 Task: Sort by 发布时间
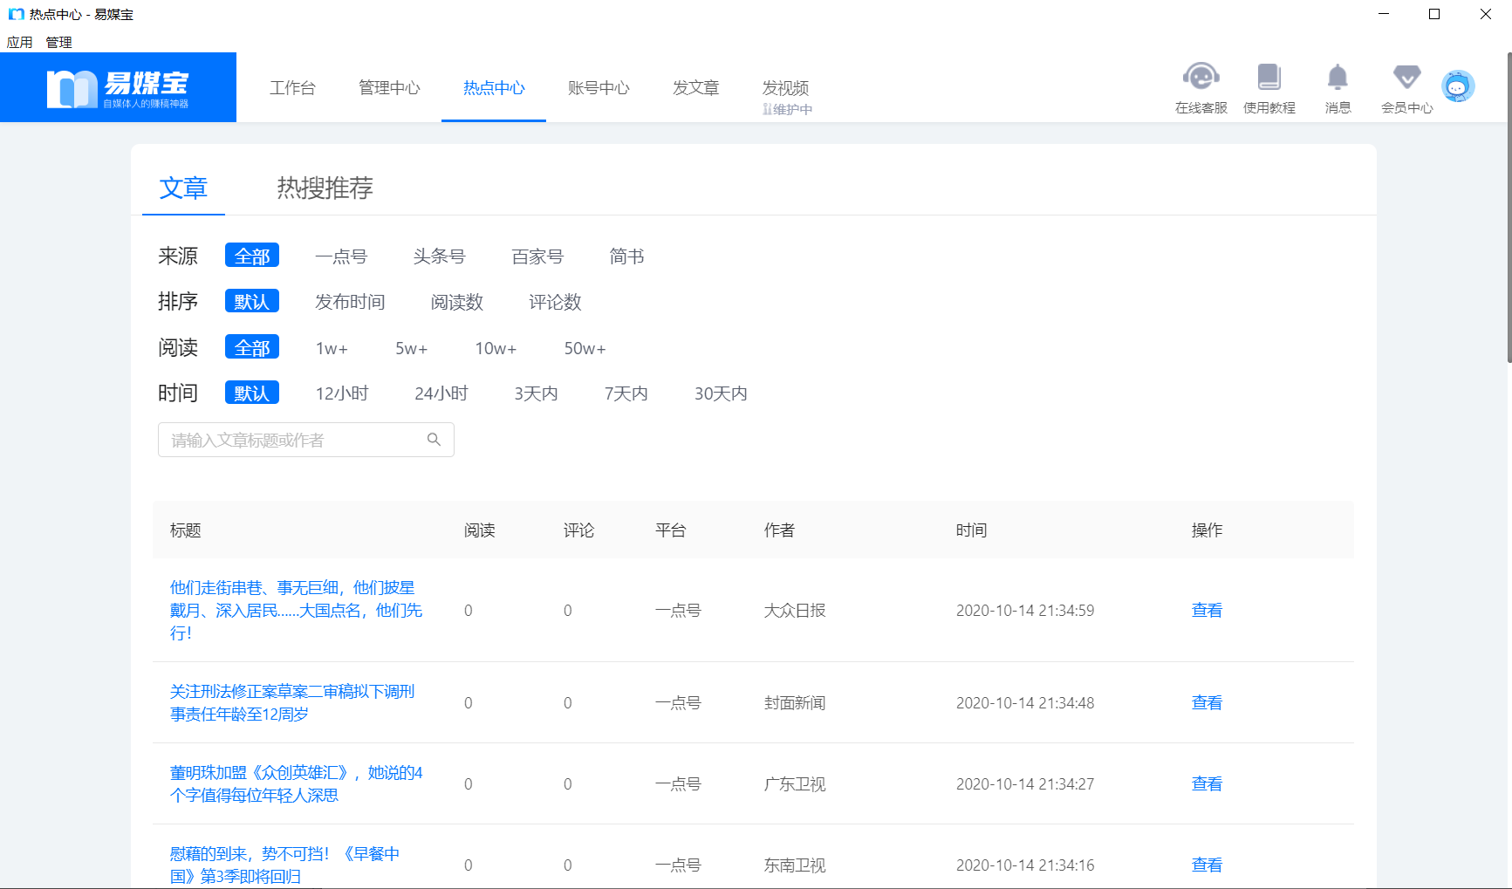point(350,302)
